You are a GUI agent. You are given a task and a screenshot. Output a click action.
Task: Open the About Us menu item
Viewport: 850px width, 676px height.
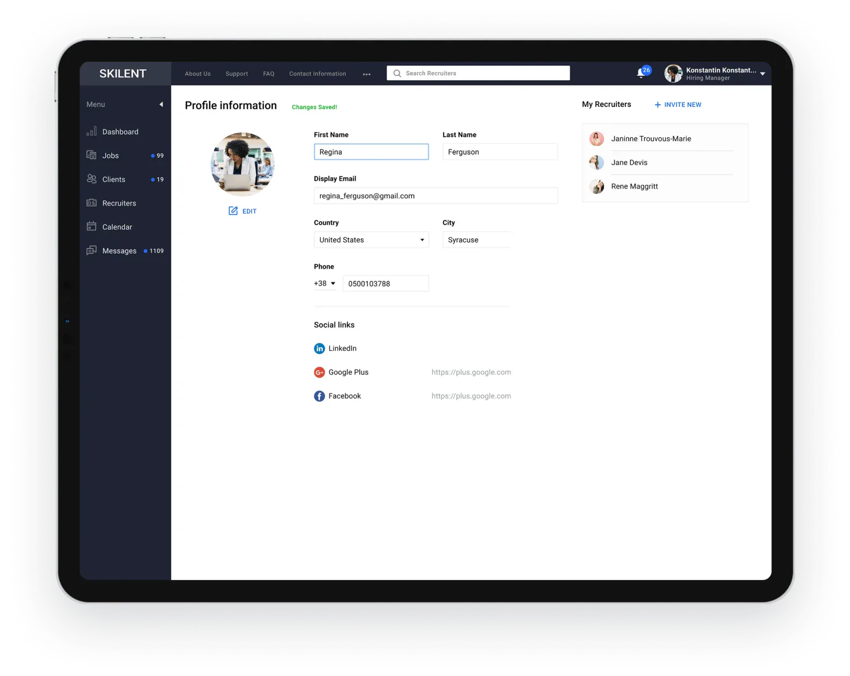pos(197,74)
